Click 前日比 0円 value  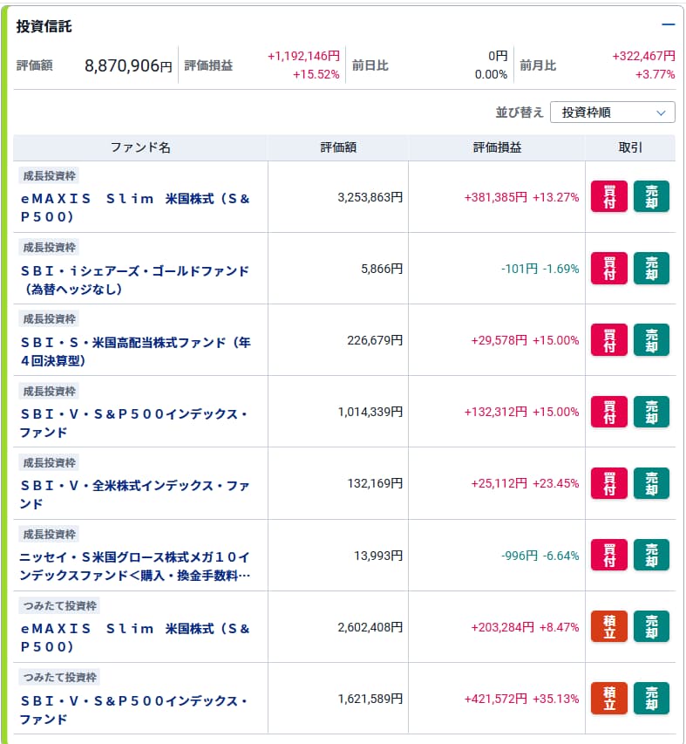[x=498, y=56]
